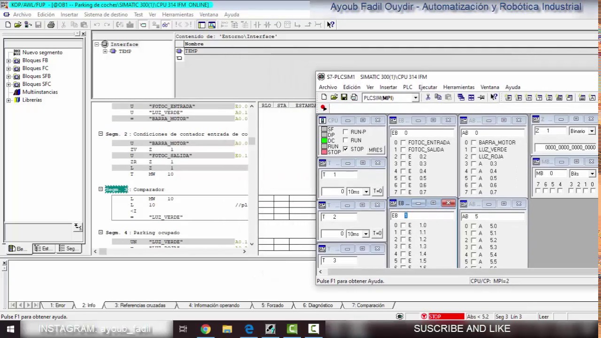This screenshot has width=601, height=338.
Task: Click the New block icon in KOP/AWL/FUP toolbar
Action: tap(8, 25)
